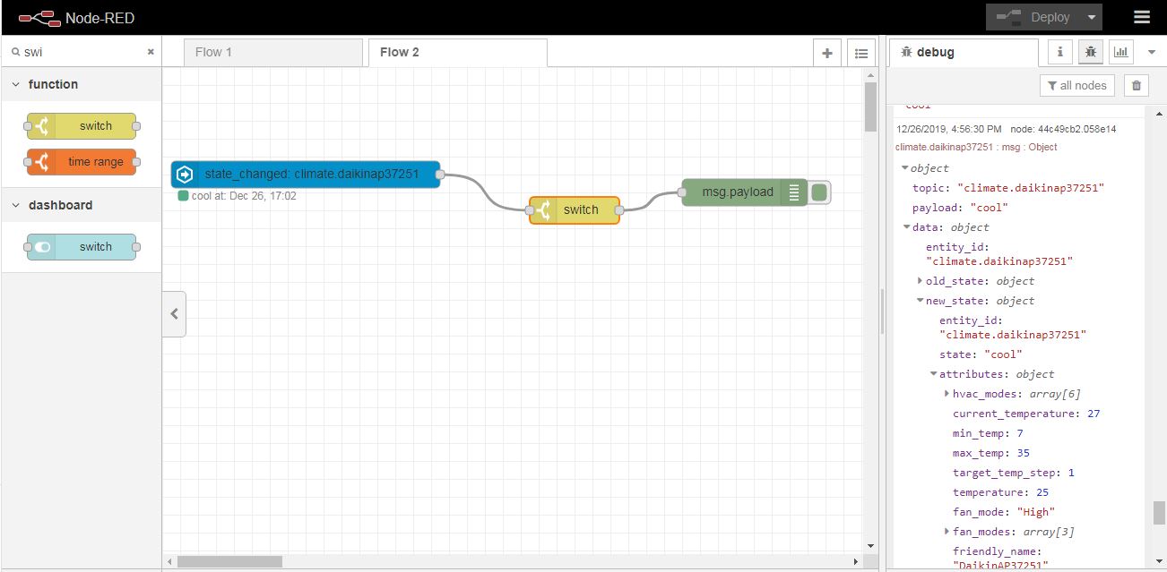Screen dimensions: 1167x572
Task: Select the temperature: 25 entry
Action: [1001, 492]
